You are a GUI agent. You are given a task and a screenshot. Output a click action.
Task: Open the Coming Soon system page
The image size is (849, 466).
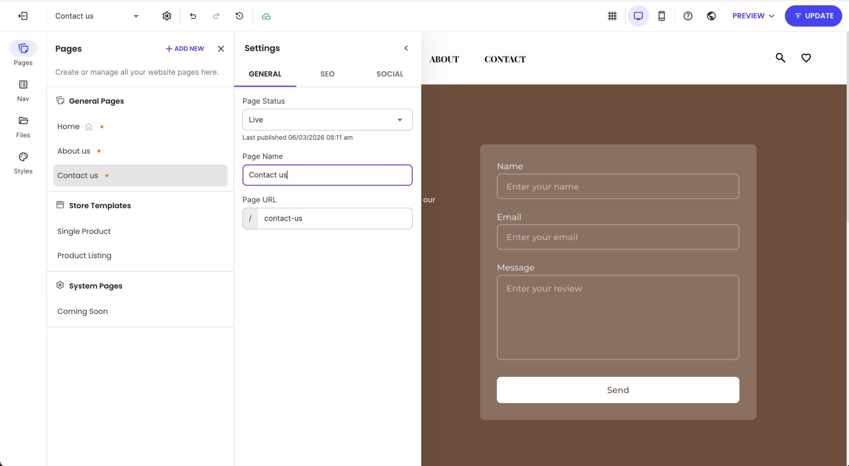click(83, 311)
